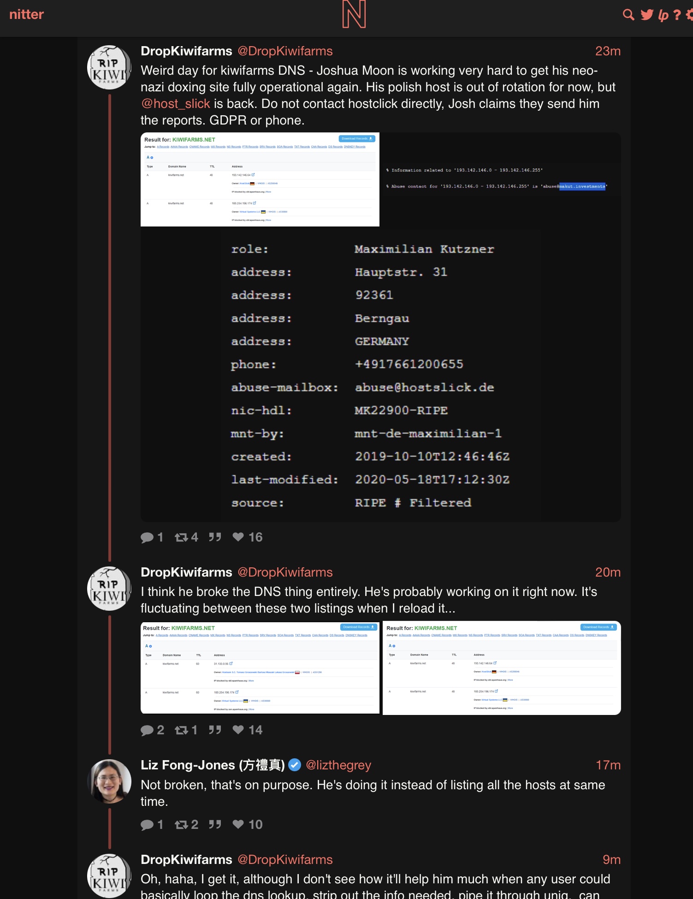The height and width of the screenshot is (899, 693).
Task: Open the @host_slick mention link
Action: pos(176,104)
